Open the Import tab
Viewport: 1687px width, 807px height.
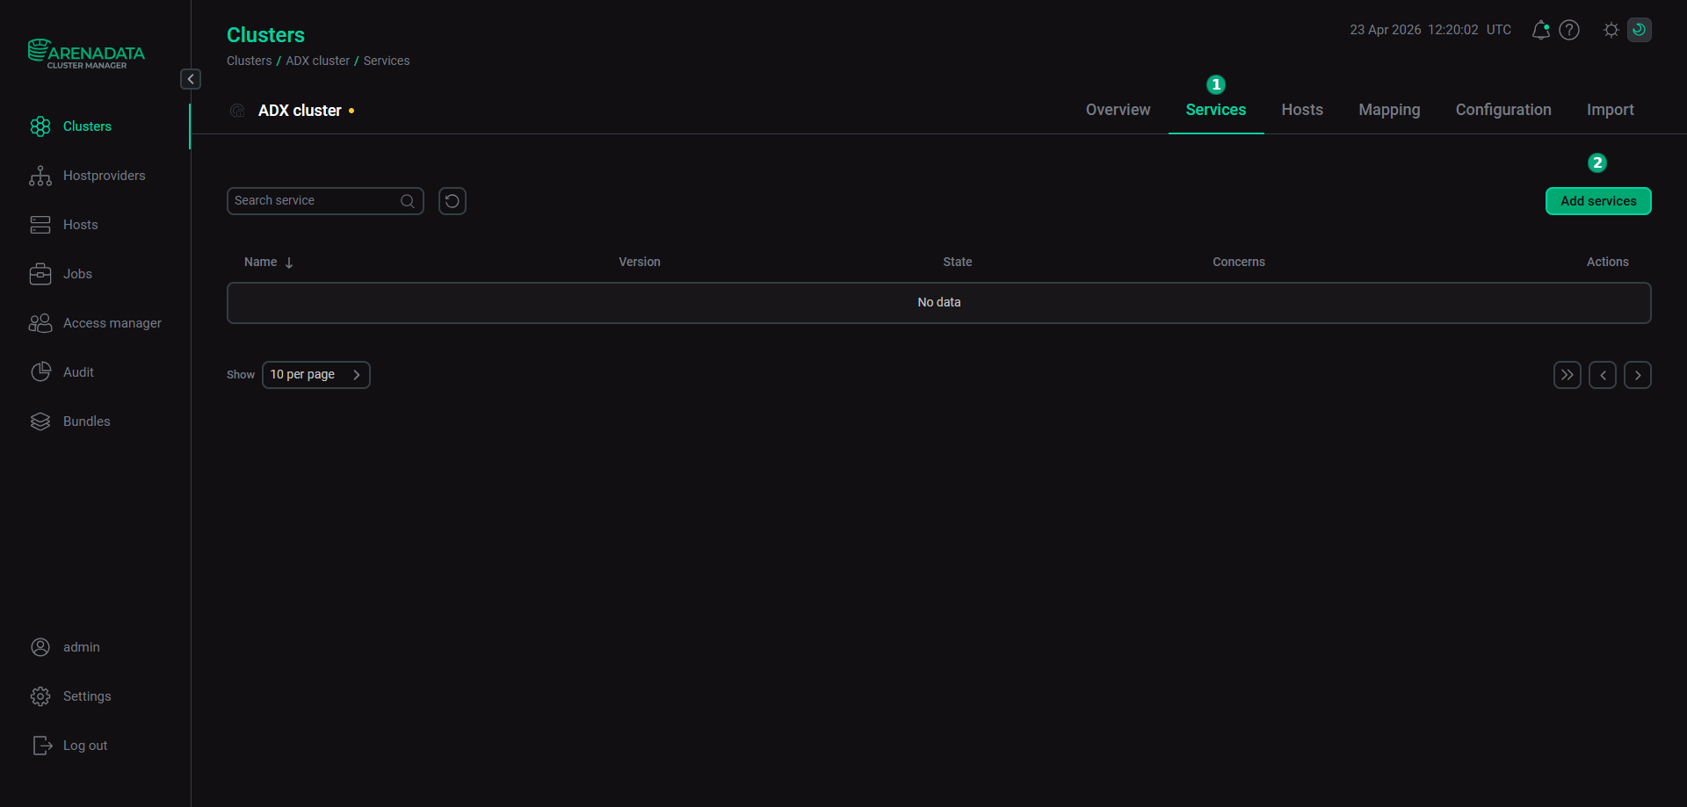[1611, 110]
